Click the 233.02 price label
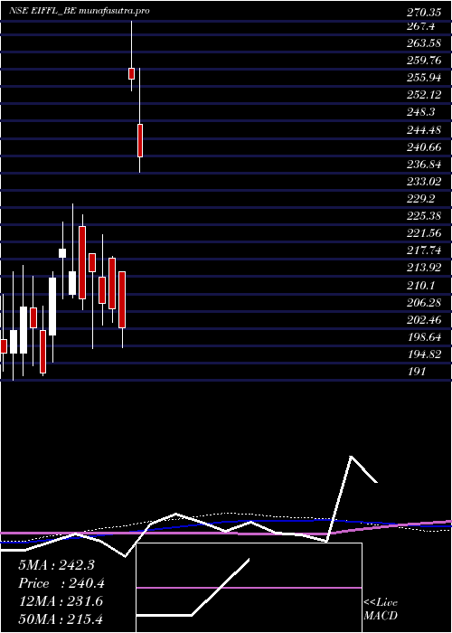This screenshot has height=633, width=452. 423,181
